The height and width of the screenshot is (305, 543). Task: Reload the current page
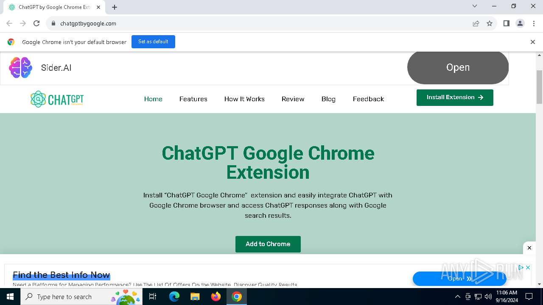(x=36, y=23)
